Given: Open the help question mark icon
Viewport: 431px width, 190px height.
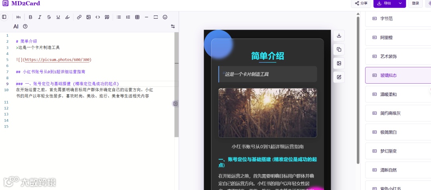Looking at the screenshot, I should pyautogui.click(x=25, y=26).
